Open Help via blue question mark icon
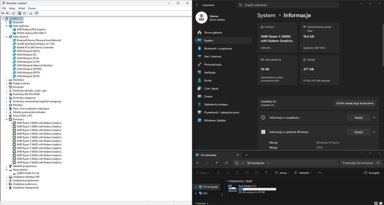384x205 pixels. pyautogui.click(x=20, y=13)
